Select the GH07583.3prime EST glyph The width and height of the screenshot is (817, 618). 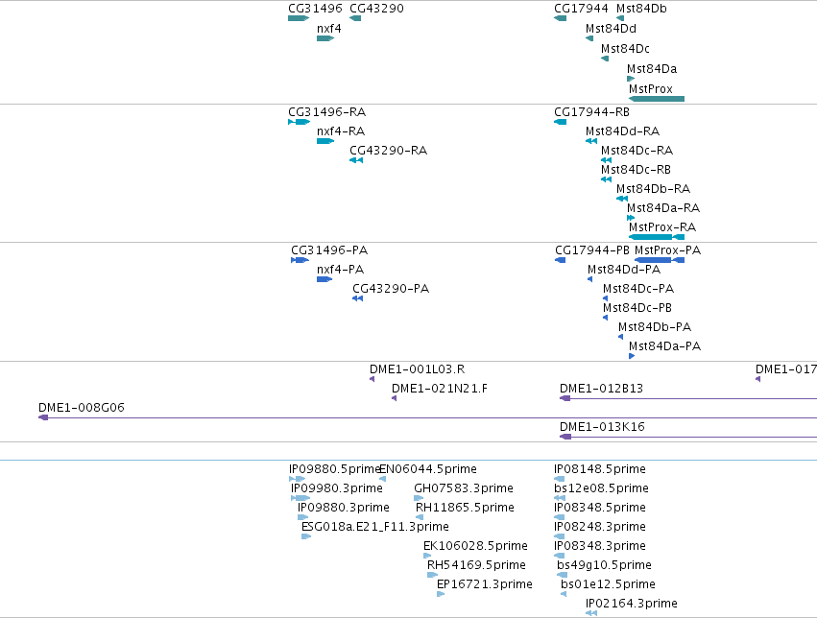tap(419, 498)
